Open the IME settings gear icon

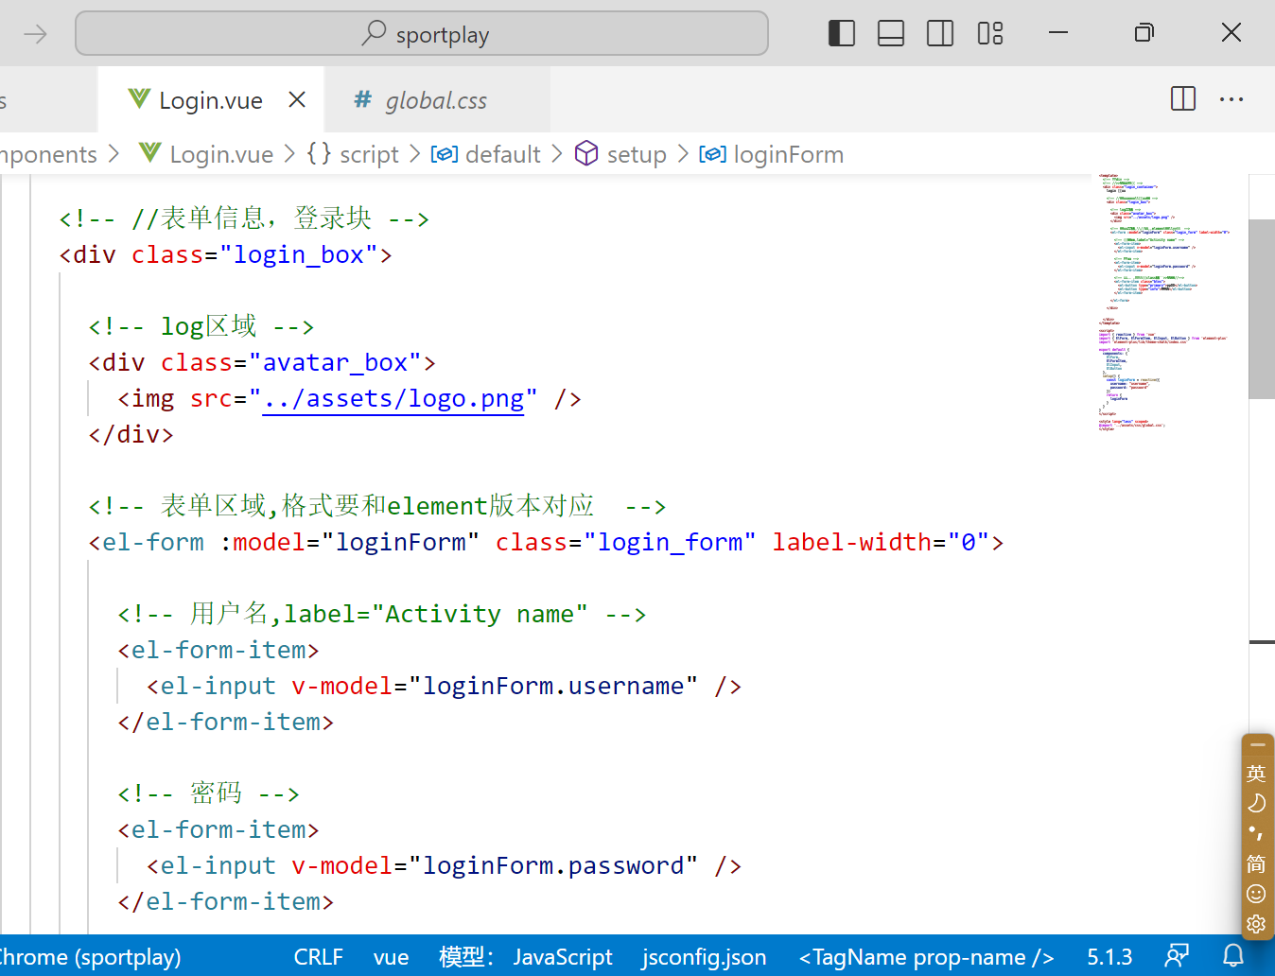(1256, 924)
